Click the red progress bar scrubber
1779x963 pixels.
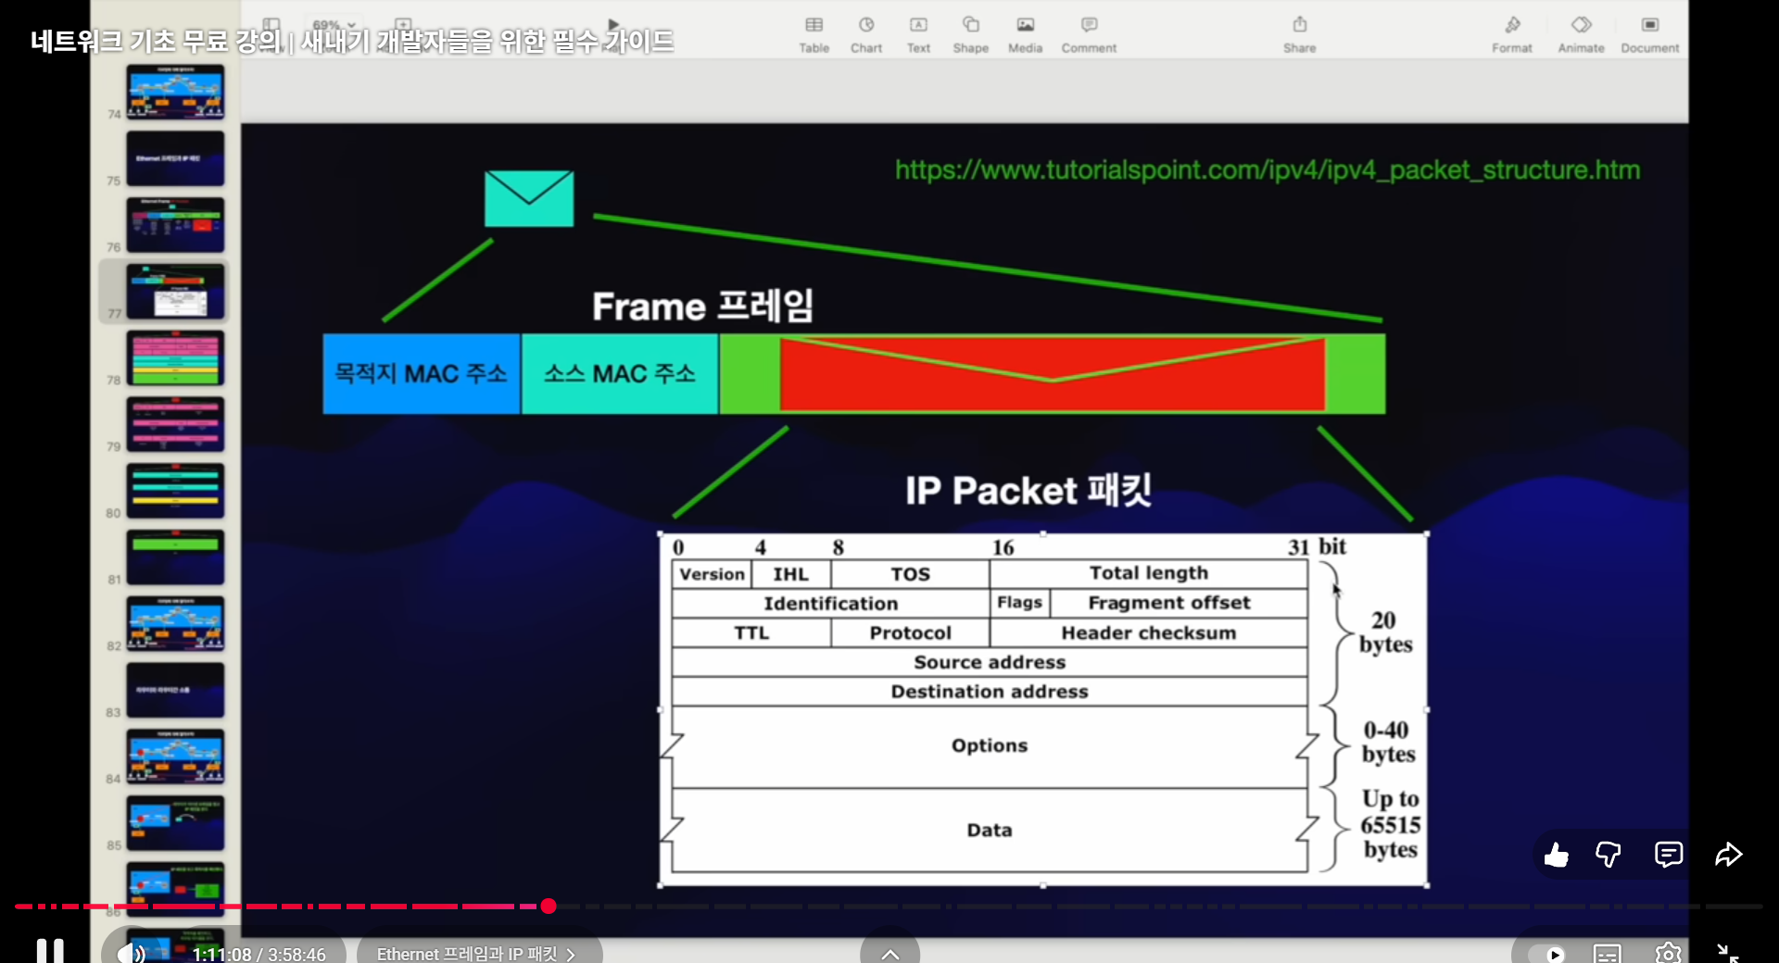[x=549, y=906]
